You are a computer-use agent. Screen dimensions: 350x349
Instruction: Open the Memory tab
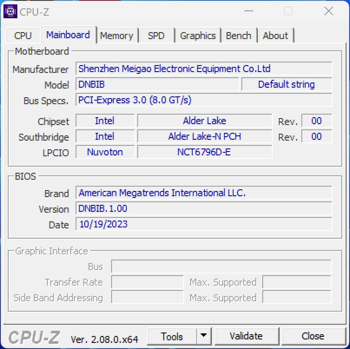coord(116,36)
